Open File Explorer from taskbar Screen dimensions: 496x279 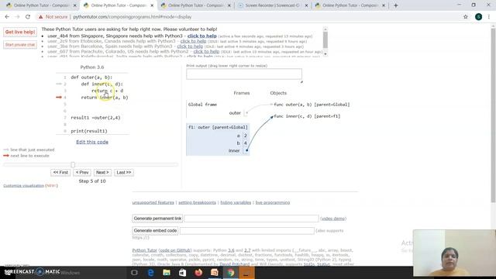[x=167, y=273]
